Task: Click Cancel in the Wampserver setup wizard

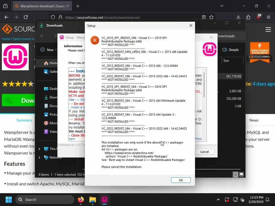Action: pos(204,152)
